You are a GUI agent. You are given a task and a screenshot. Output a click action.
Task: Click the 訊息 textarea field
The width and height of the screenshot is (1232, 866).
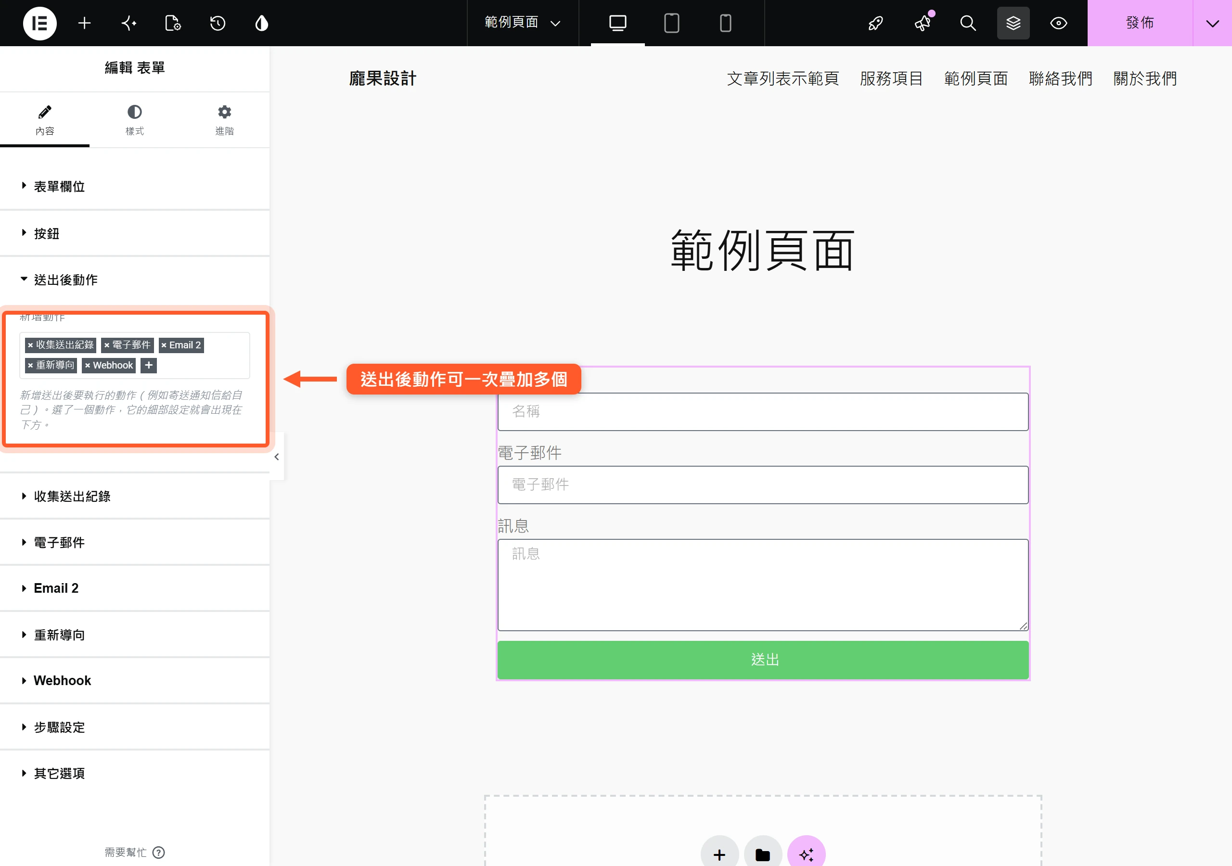[763, 585]
